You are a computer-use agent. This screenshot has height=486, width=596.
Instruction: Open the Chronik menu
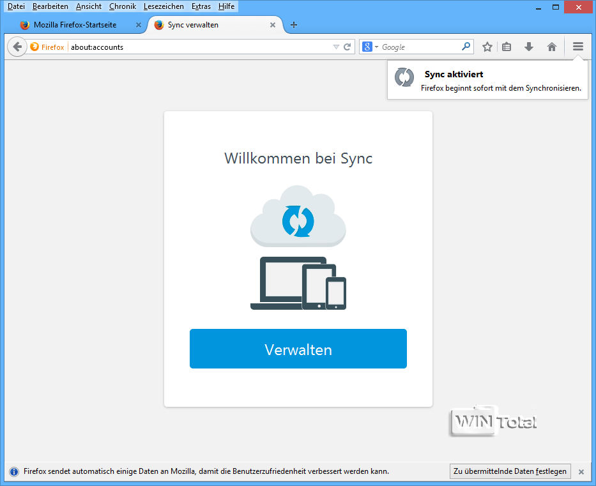point(123,6)
